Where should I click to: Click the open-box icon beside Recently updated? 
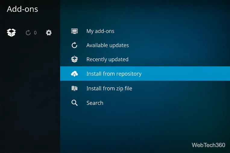point(74,59)
